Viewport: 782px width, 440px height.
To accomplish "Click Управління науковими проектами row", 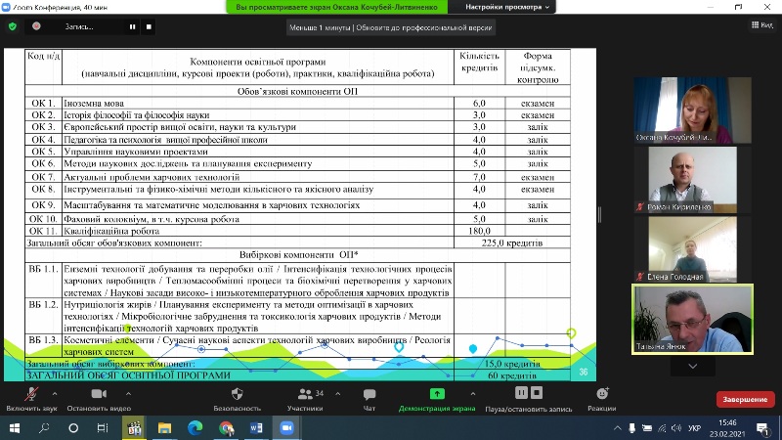I will click(x=298, y=152).
